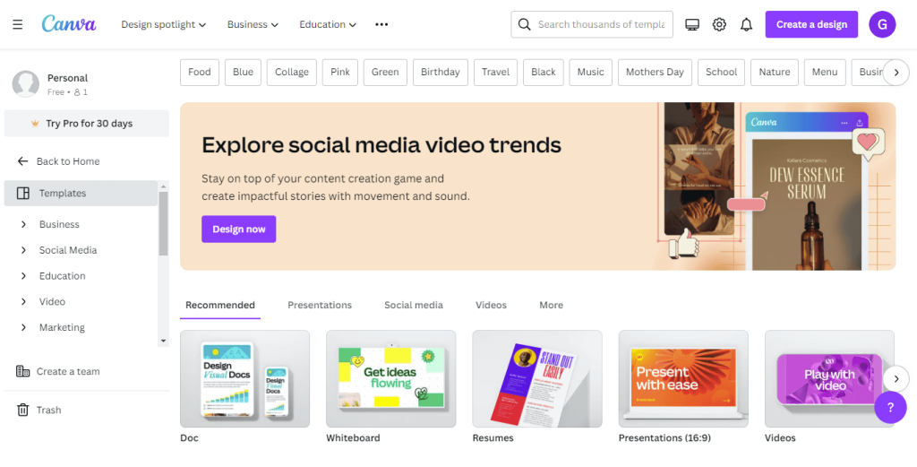Click Design now button
Viewport: 917px width, 467px height.
point(238,229)
